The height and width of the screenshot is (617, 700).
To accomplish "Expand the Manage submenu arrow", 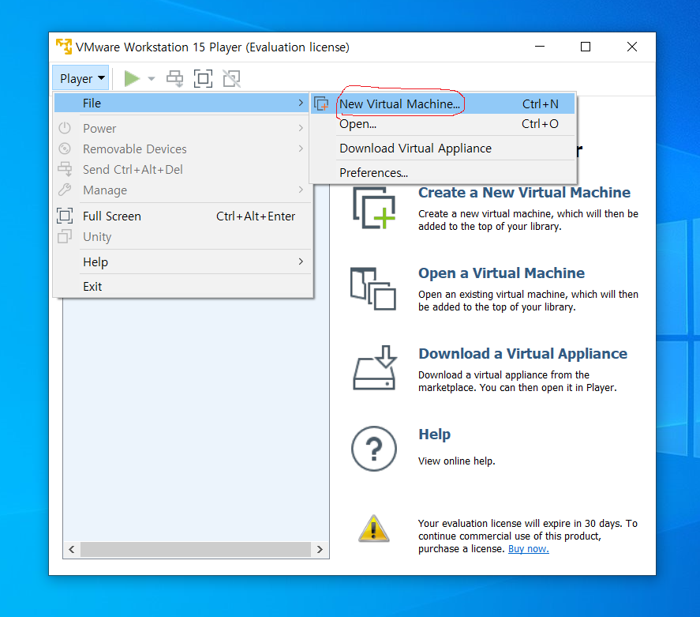I will [301, 190].
